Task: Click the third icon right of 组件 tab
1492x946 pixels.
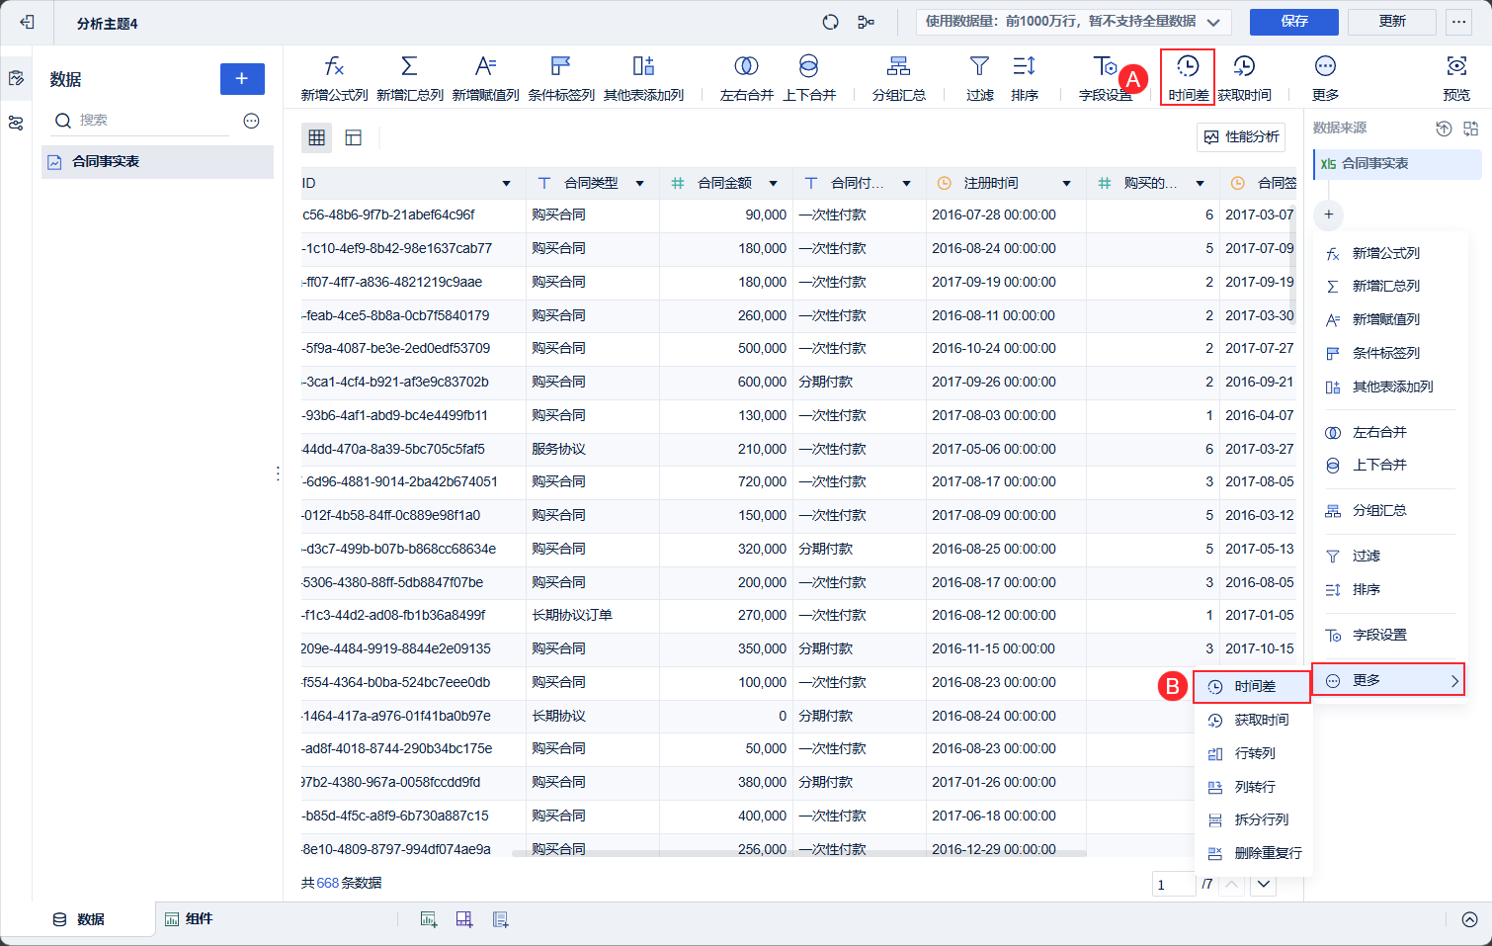Action: point(501,919)
